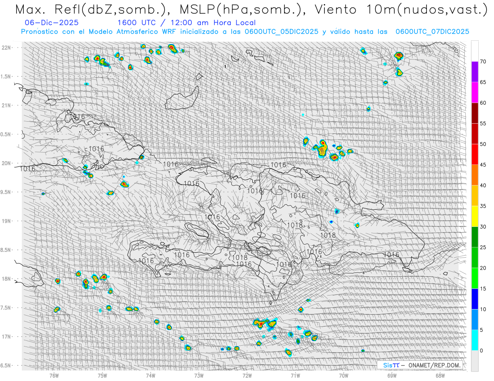Viewport: 494px width, 381px height.
Task: Click the '75W' longitude label
Action: [x=103, y=375]
